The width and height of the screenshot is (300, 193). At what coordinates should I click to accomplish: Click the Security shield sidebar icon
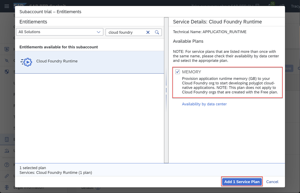[7, 72]
